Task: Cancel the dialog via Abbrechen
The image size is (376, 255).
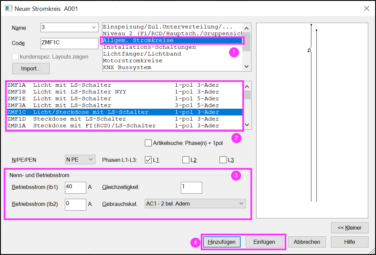Action: coord(307,242)
